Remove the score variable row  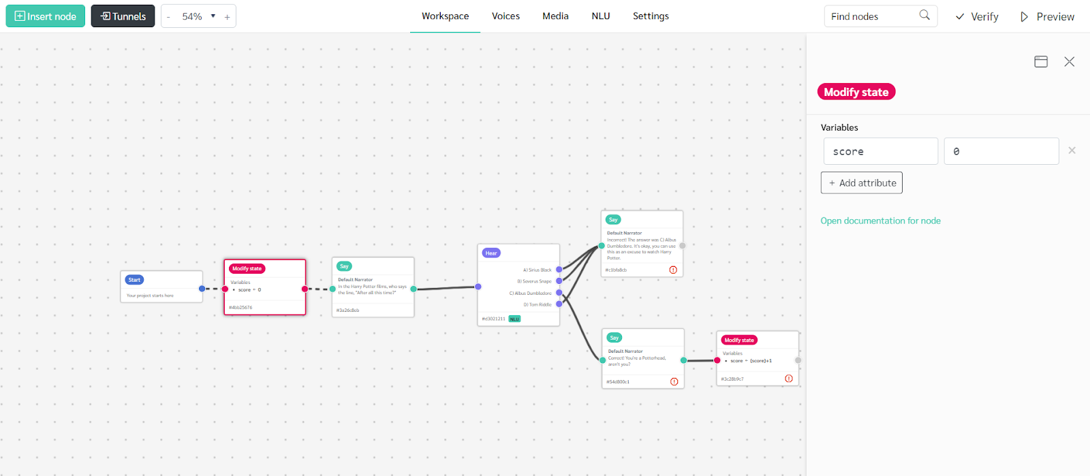(x=1072, y=150)
